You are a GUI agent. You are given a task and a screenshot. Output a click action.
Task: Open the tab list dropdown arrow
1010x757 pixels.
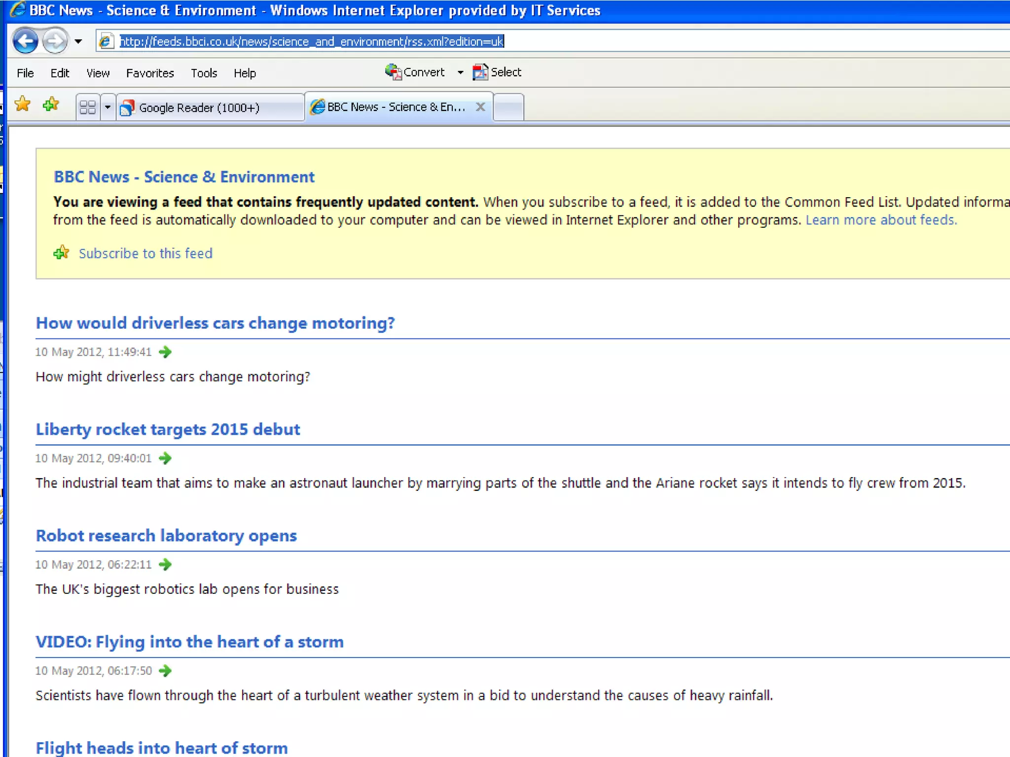(x=108, y=107)
